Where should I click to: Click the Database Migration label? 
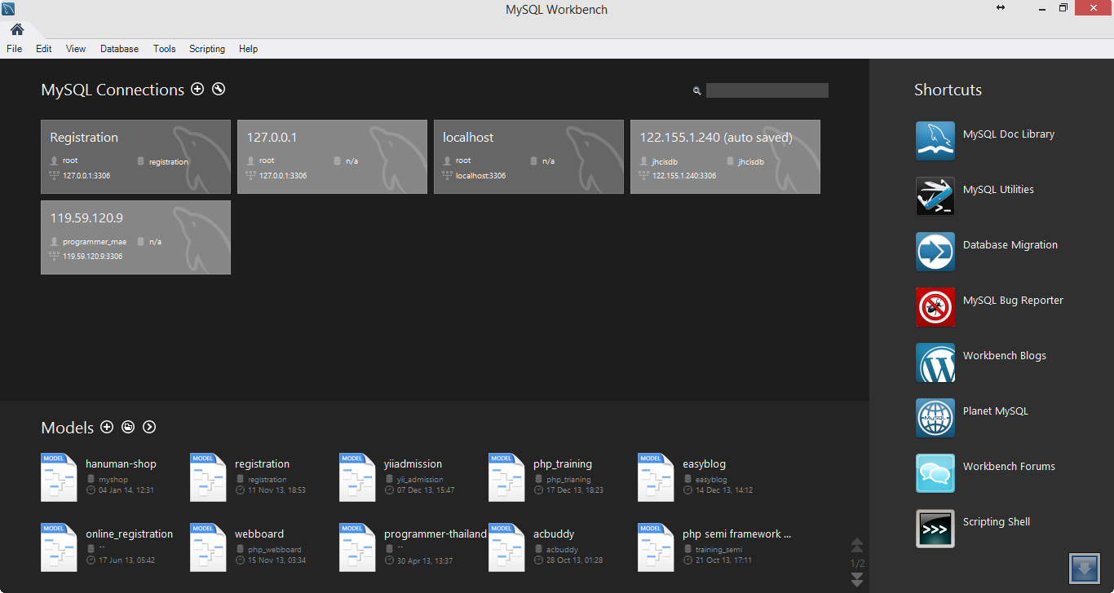click(1010, 245)
